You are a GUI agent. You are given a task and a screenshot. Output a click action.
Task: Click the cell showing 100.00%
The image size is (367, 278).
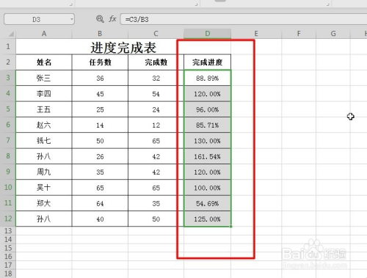click(x=207, y=188)
